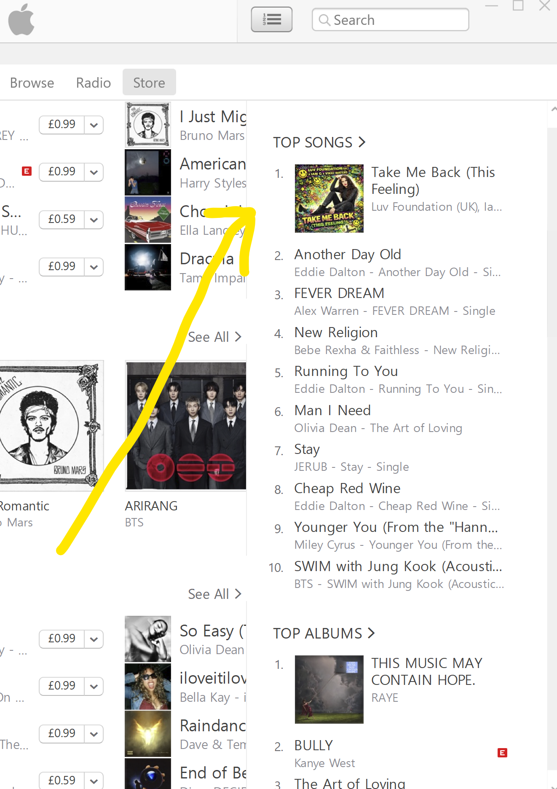557x789 pixels.
Task: Expand TOP SONGS chevron heading
Action: tap(319, 142)
